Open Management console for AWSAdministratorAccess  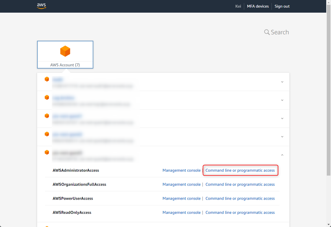[181, 170]
